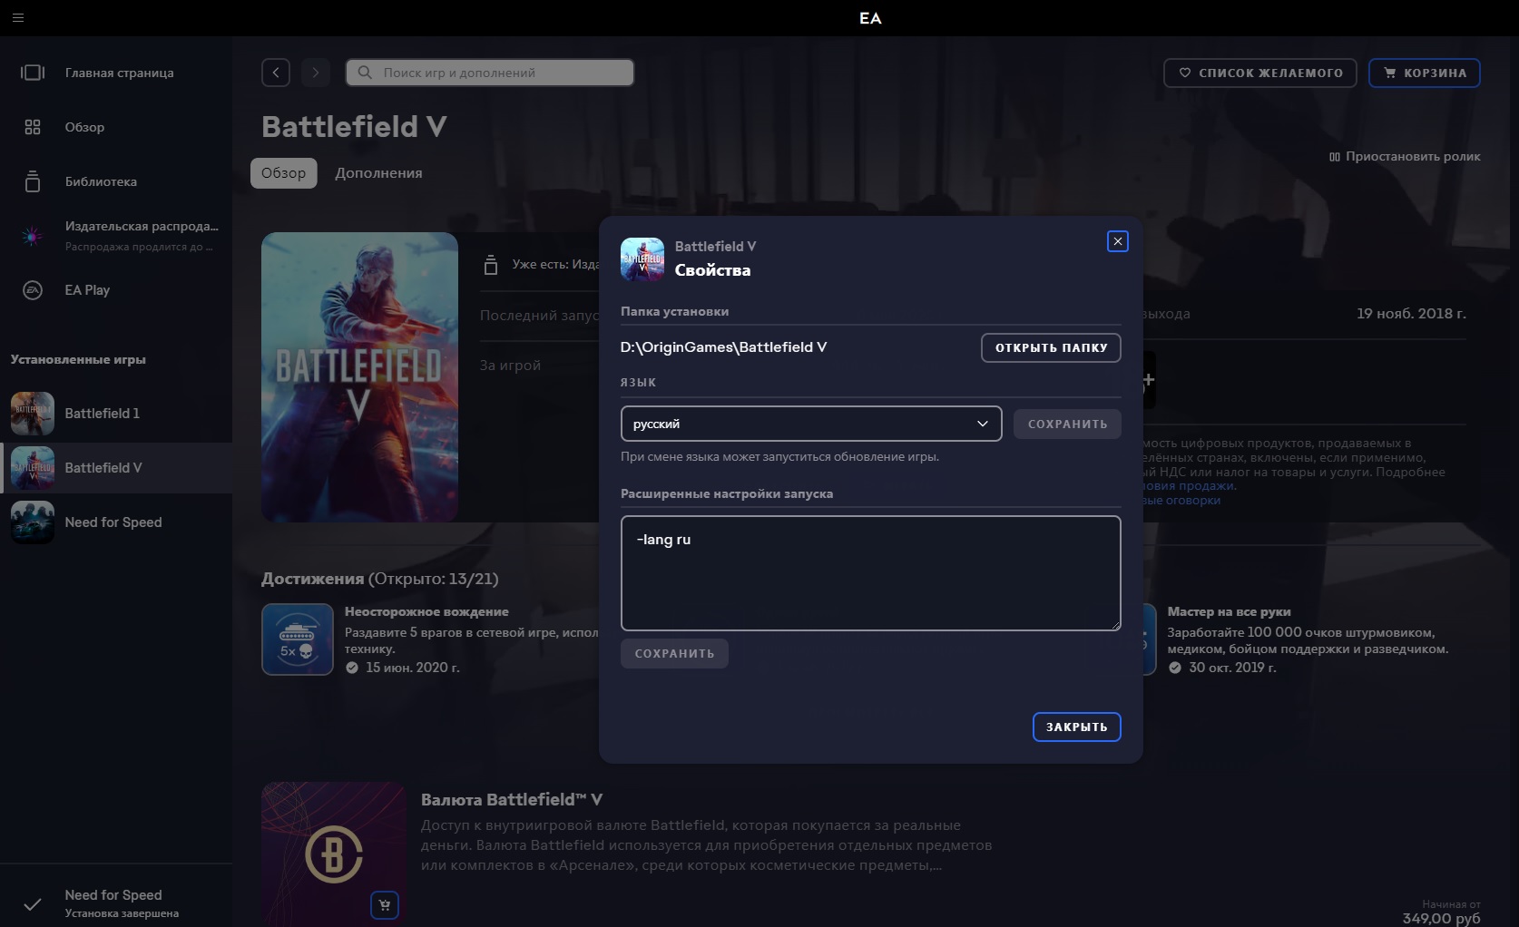Click the EA Play circle logo icon
1519x927 pixels.
[x=33, y=290]
